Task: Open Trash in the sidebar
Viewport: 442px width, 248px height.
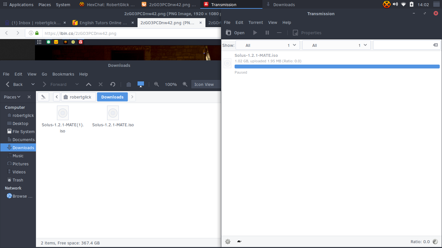Action: (18, 180)
